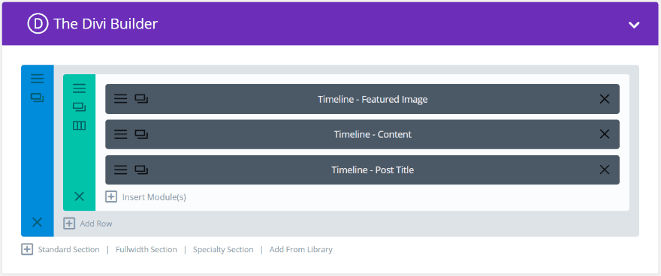Screen dimensions: 661x276
Task: Add a Specialty Section
Action: click(223, 250)
